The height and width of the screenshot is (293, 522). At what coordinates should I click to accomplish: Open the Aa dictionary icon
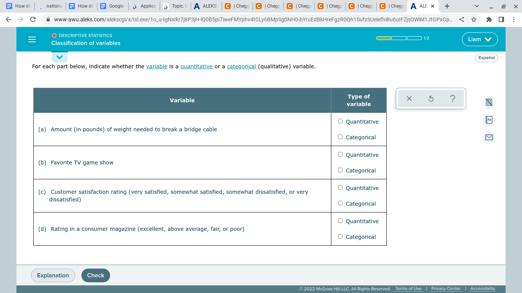(489, 120)
